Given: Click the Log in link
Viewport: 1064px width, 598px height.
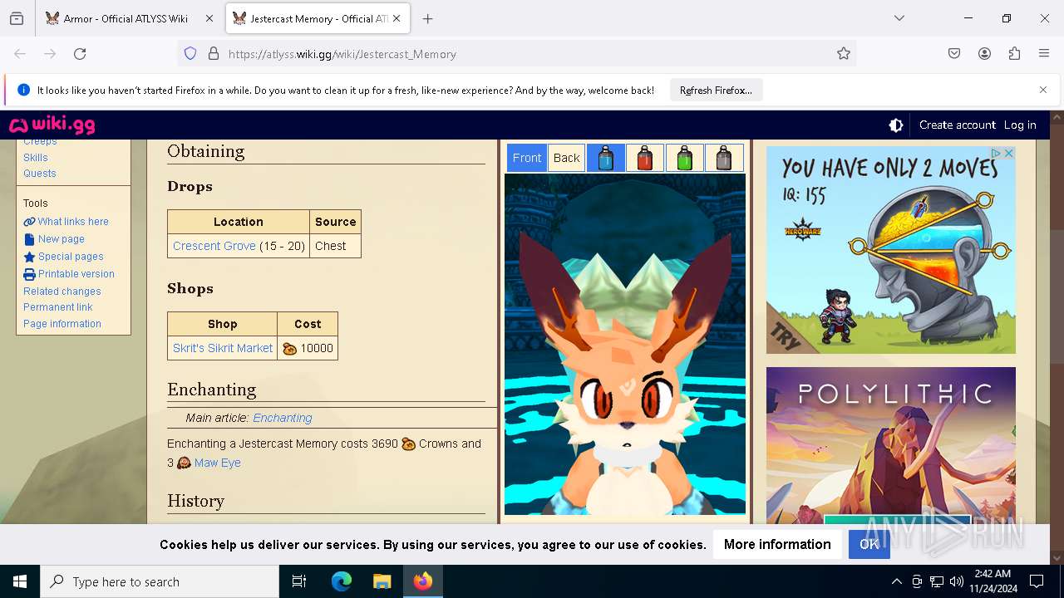Looking at the screenshot, I should [x=1020, y=125].
